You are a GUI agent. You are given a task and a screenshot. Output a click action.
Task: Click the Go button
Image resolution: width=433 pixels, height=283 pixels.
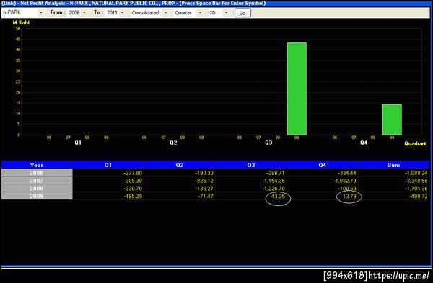(x=242, y=13)
